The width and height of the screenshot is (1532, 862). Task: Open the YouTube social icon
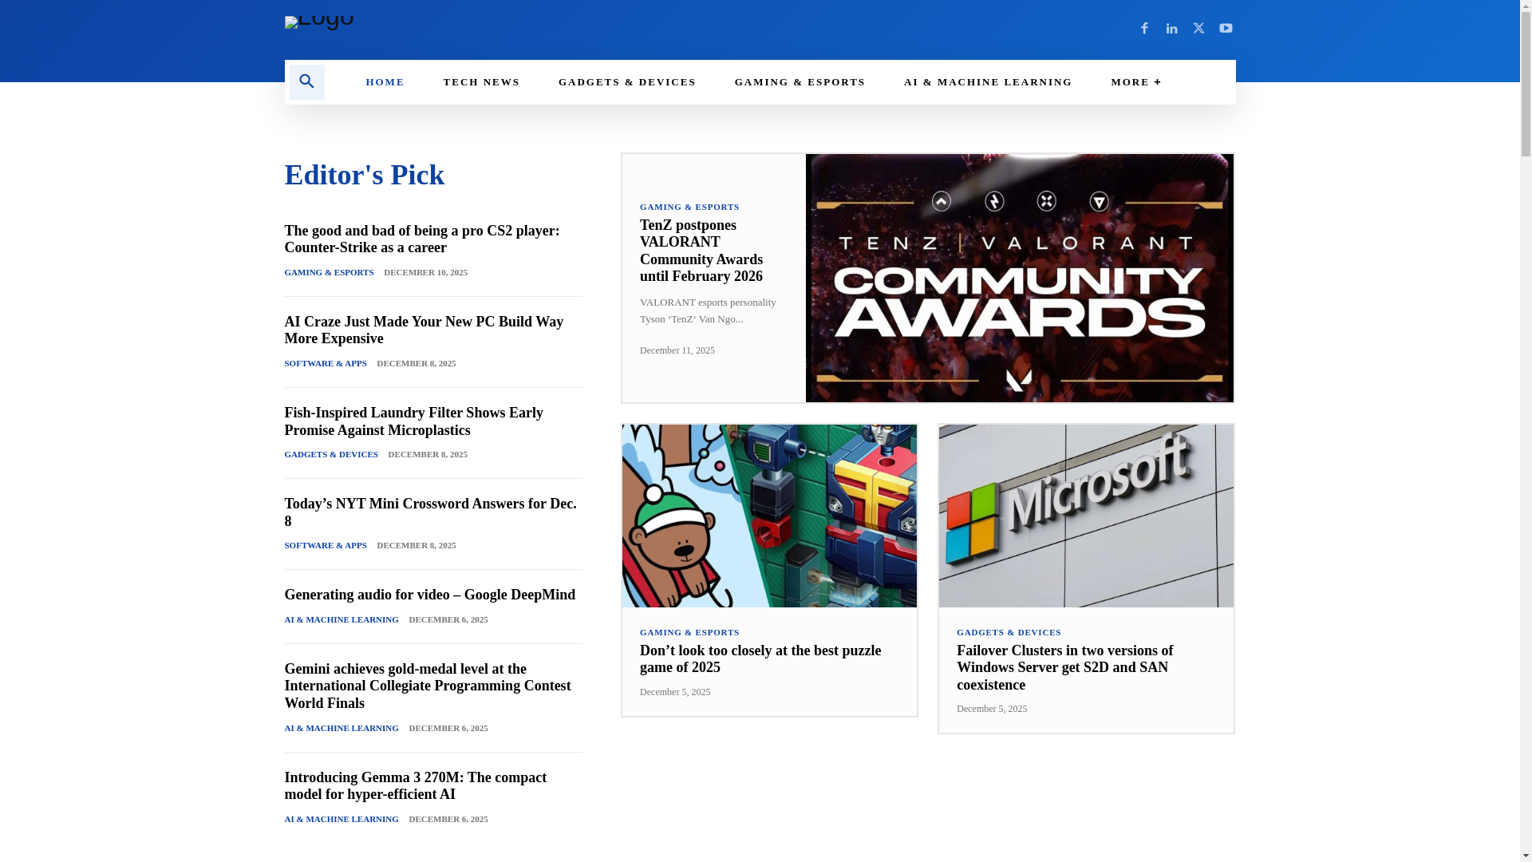1226,28
